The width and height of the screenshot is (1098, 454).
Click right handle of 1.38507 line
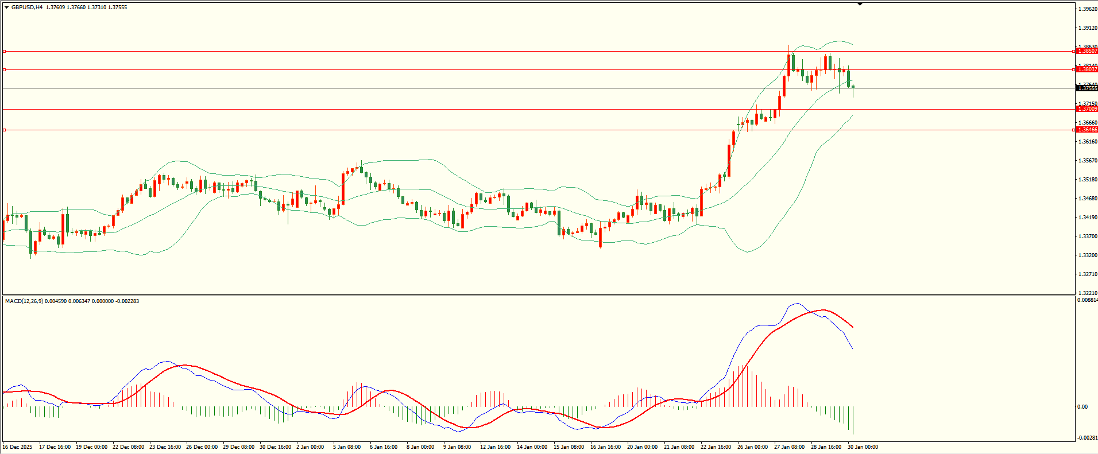[1074, 51]
